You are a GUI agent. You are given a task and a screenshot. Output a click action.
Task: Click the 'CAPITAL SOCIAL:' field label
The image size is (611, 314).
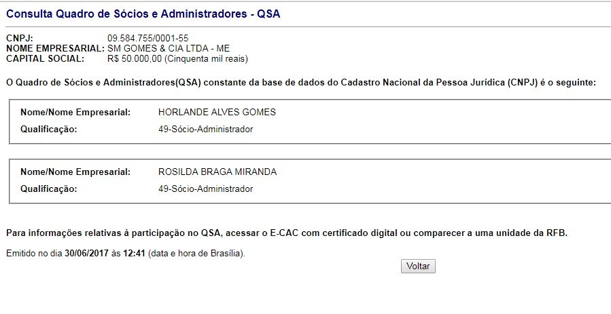click(45, 59)
